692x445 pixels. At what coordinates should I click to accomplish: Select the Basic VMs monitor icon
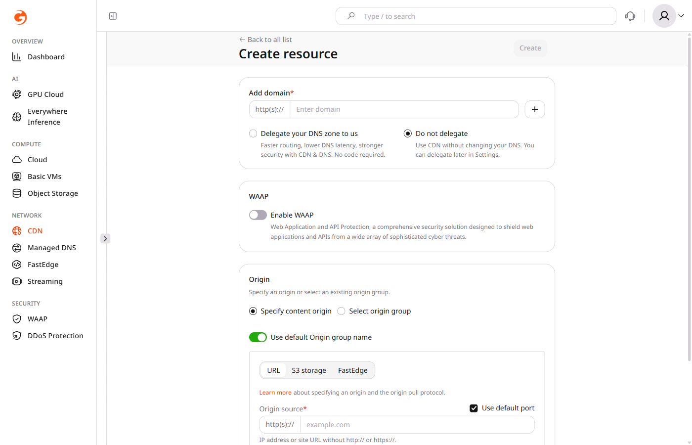click(17, 177)
